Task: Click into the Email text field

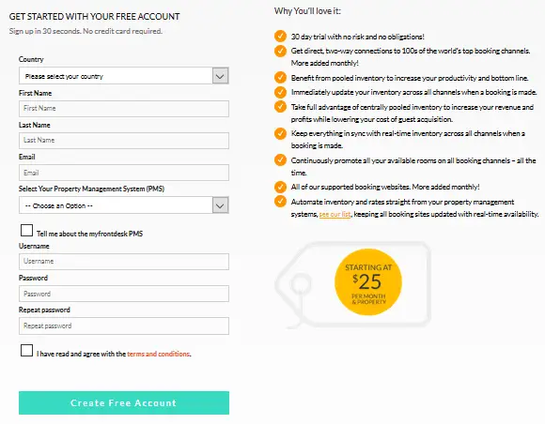Action: (x=124, y=173)
